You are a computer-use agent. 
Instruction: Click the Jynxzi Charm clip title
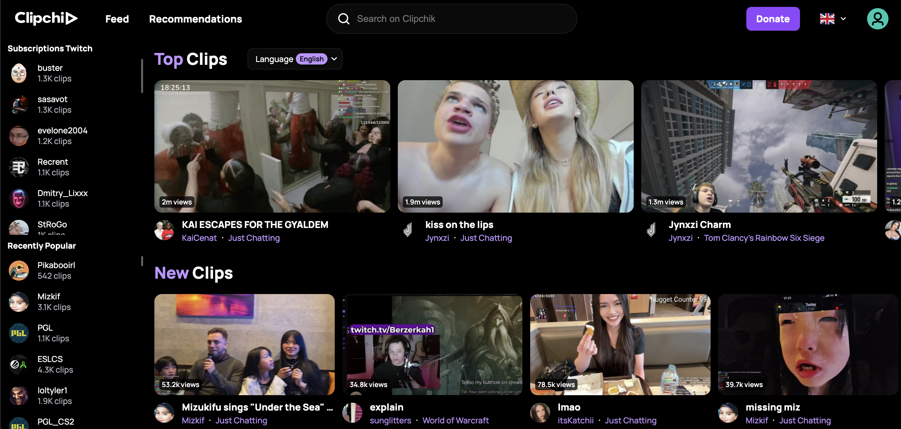700,225
